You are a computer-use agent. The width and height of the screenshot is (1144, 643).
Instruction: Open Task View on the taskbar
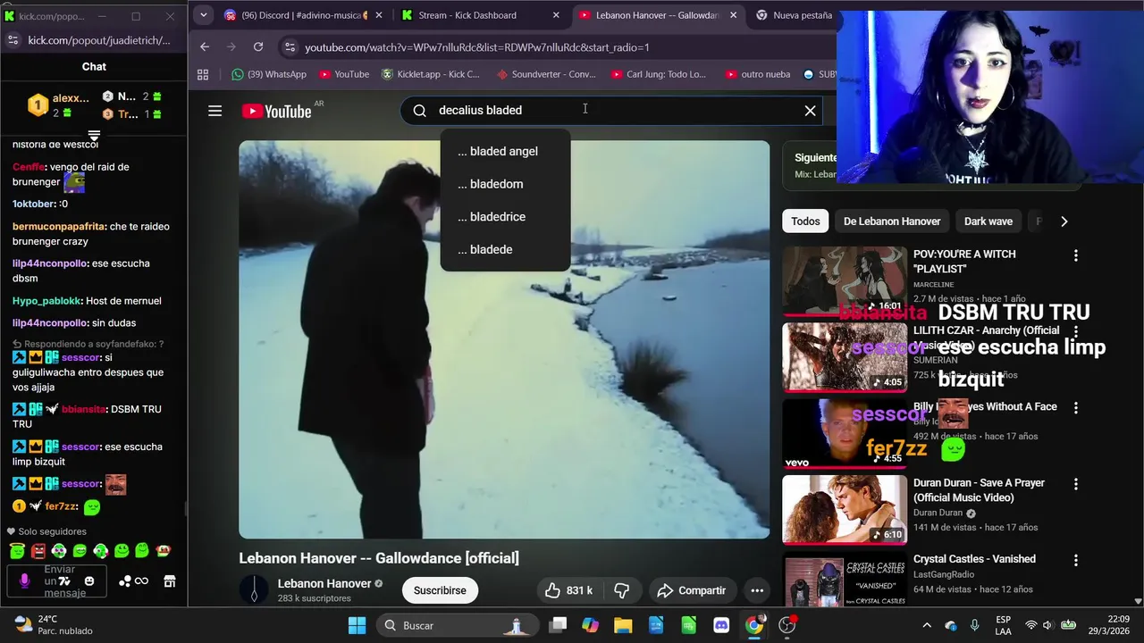pyautogui.click(x=558, y=625)
